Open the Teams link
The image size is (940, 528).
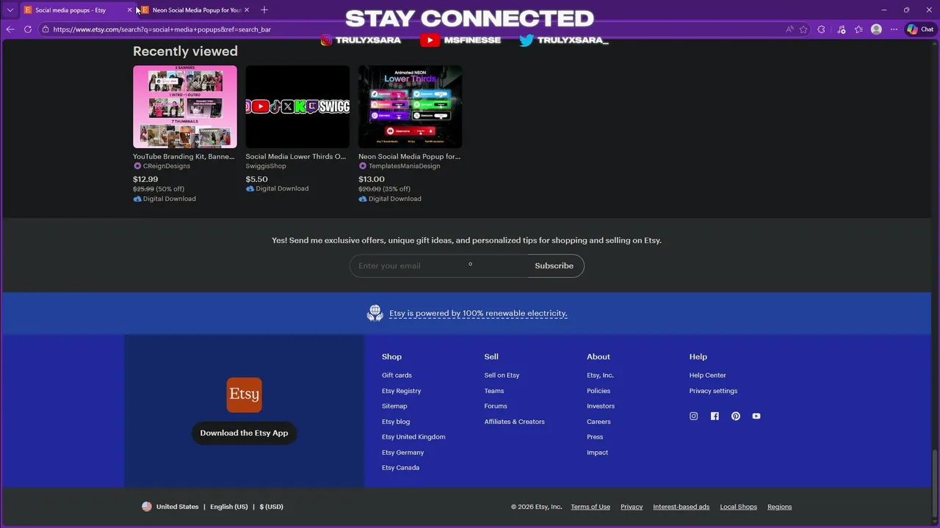click(494, 391)
